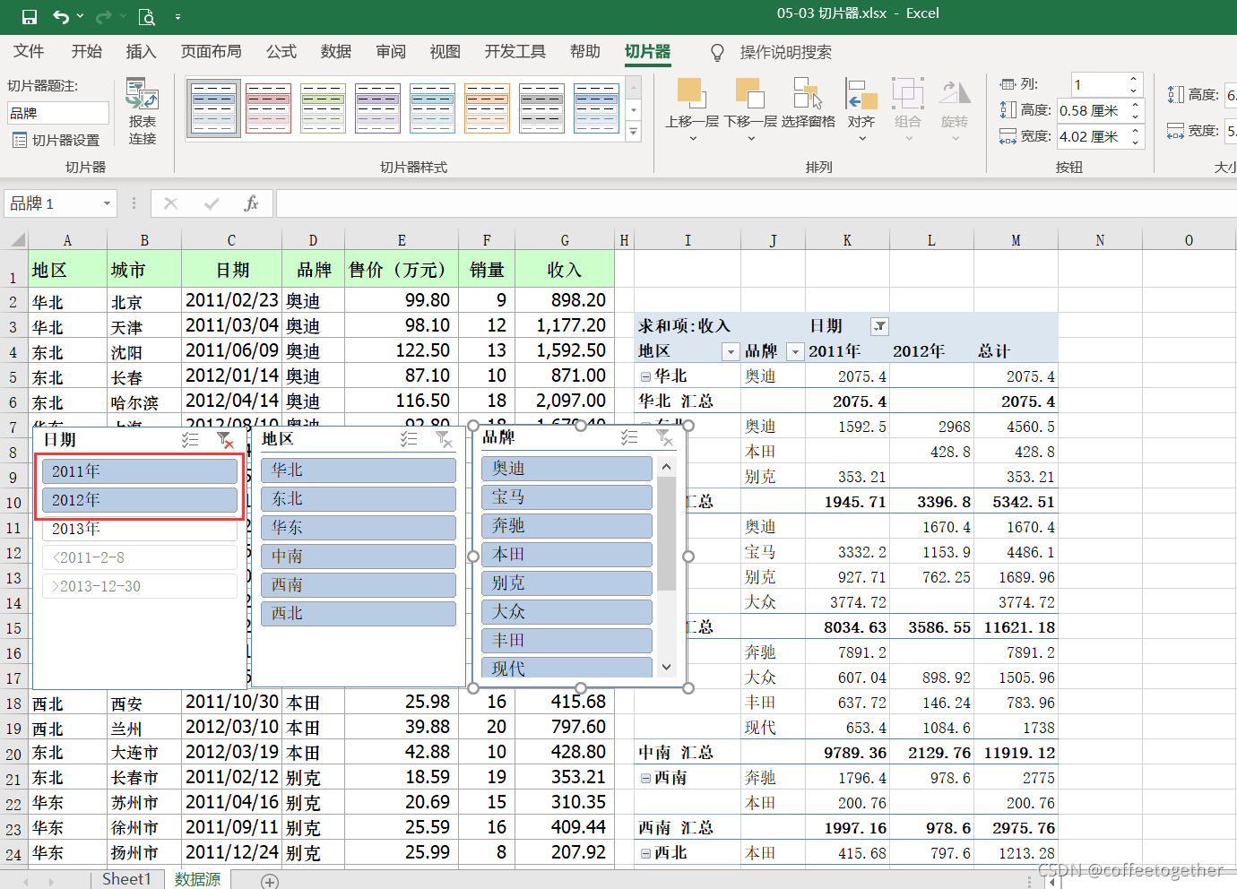The image size is (1237, 889).
Task: Click the select-all corner triangle
Action: pos(17,239)
